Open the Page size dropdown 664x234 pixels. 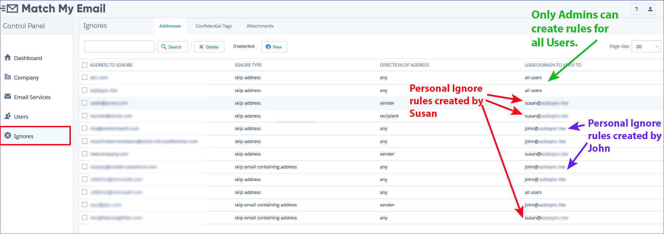(x=646, y=46)
